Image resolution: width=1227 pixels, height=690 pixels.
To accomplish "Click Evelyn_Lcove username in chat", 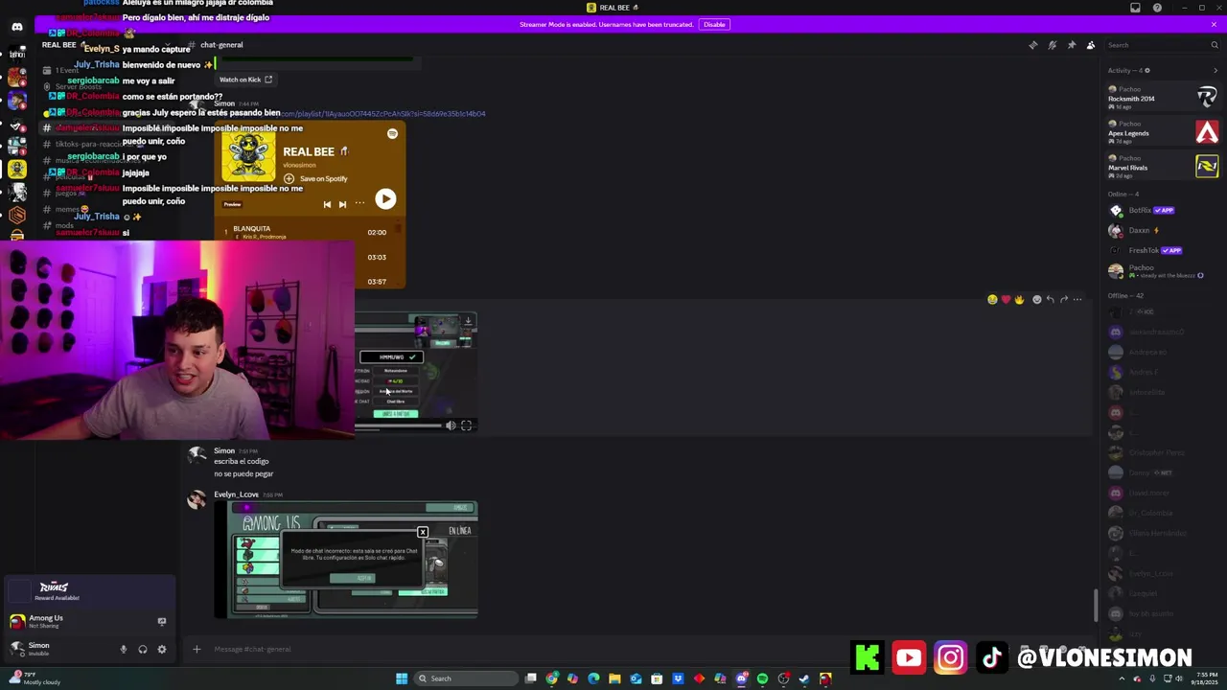I will (x=236, y=494).
